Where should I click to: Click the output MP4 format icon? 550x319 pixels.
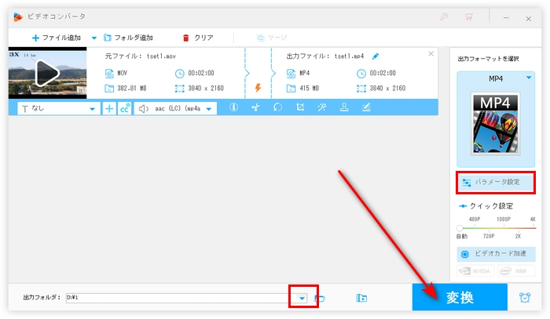(x=291, y=73)
